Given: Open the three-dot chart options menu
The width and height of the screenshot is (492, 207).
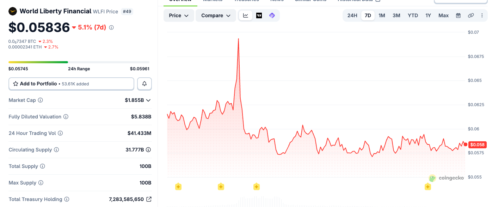Looking at the screenshot, I should pos(482,15).
